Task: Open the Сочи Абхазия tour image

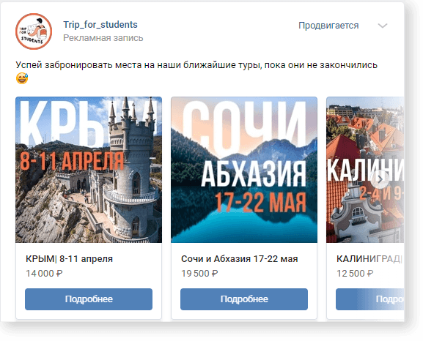Action: [244, 170]
